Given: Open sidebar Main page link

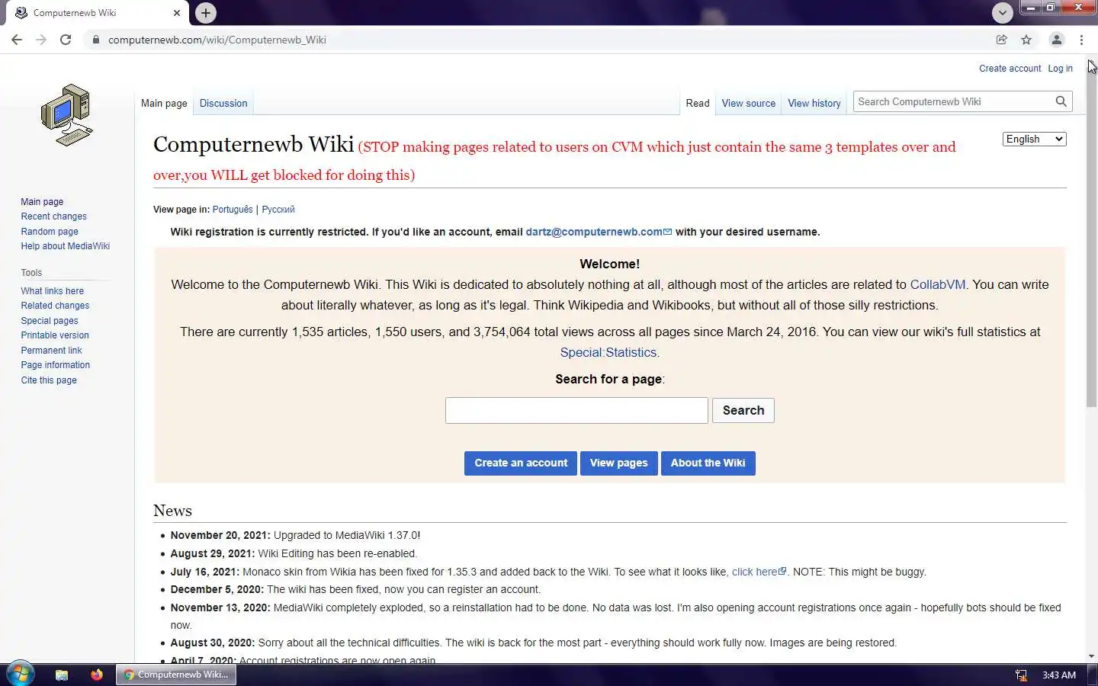Looking at the screenshot, I should [42, 202].
